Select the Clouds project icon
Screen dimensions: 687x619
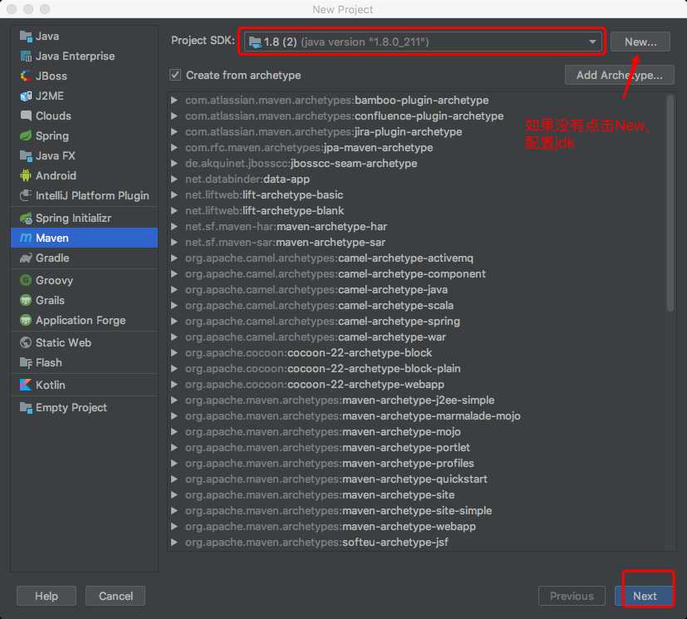(x=26, y=115)
